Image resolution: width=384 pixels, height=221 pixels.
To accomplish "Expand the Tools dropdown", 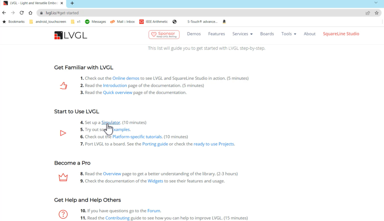I will click(x=289, y=34).
